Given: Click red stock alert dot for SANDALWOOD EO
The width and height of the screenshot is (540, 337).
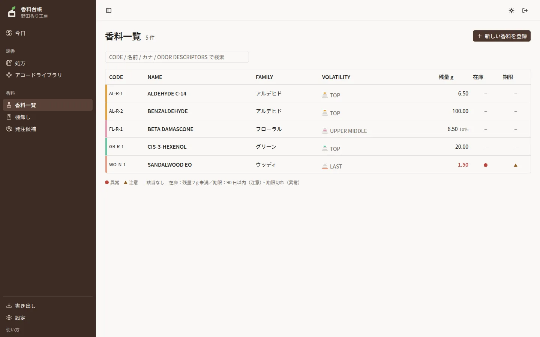Looking at the screenshot, I should click(486, 165).
